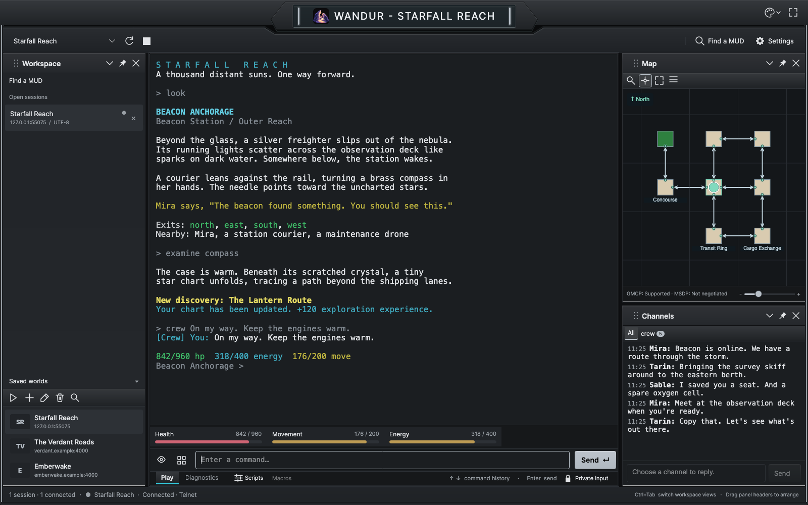808x505 pixels.
Task: Play the selected saved world
Action: pyautogui.click(x=13, y=398)
